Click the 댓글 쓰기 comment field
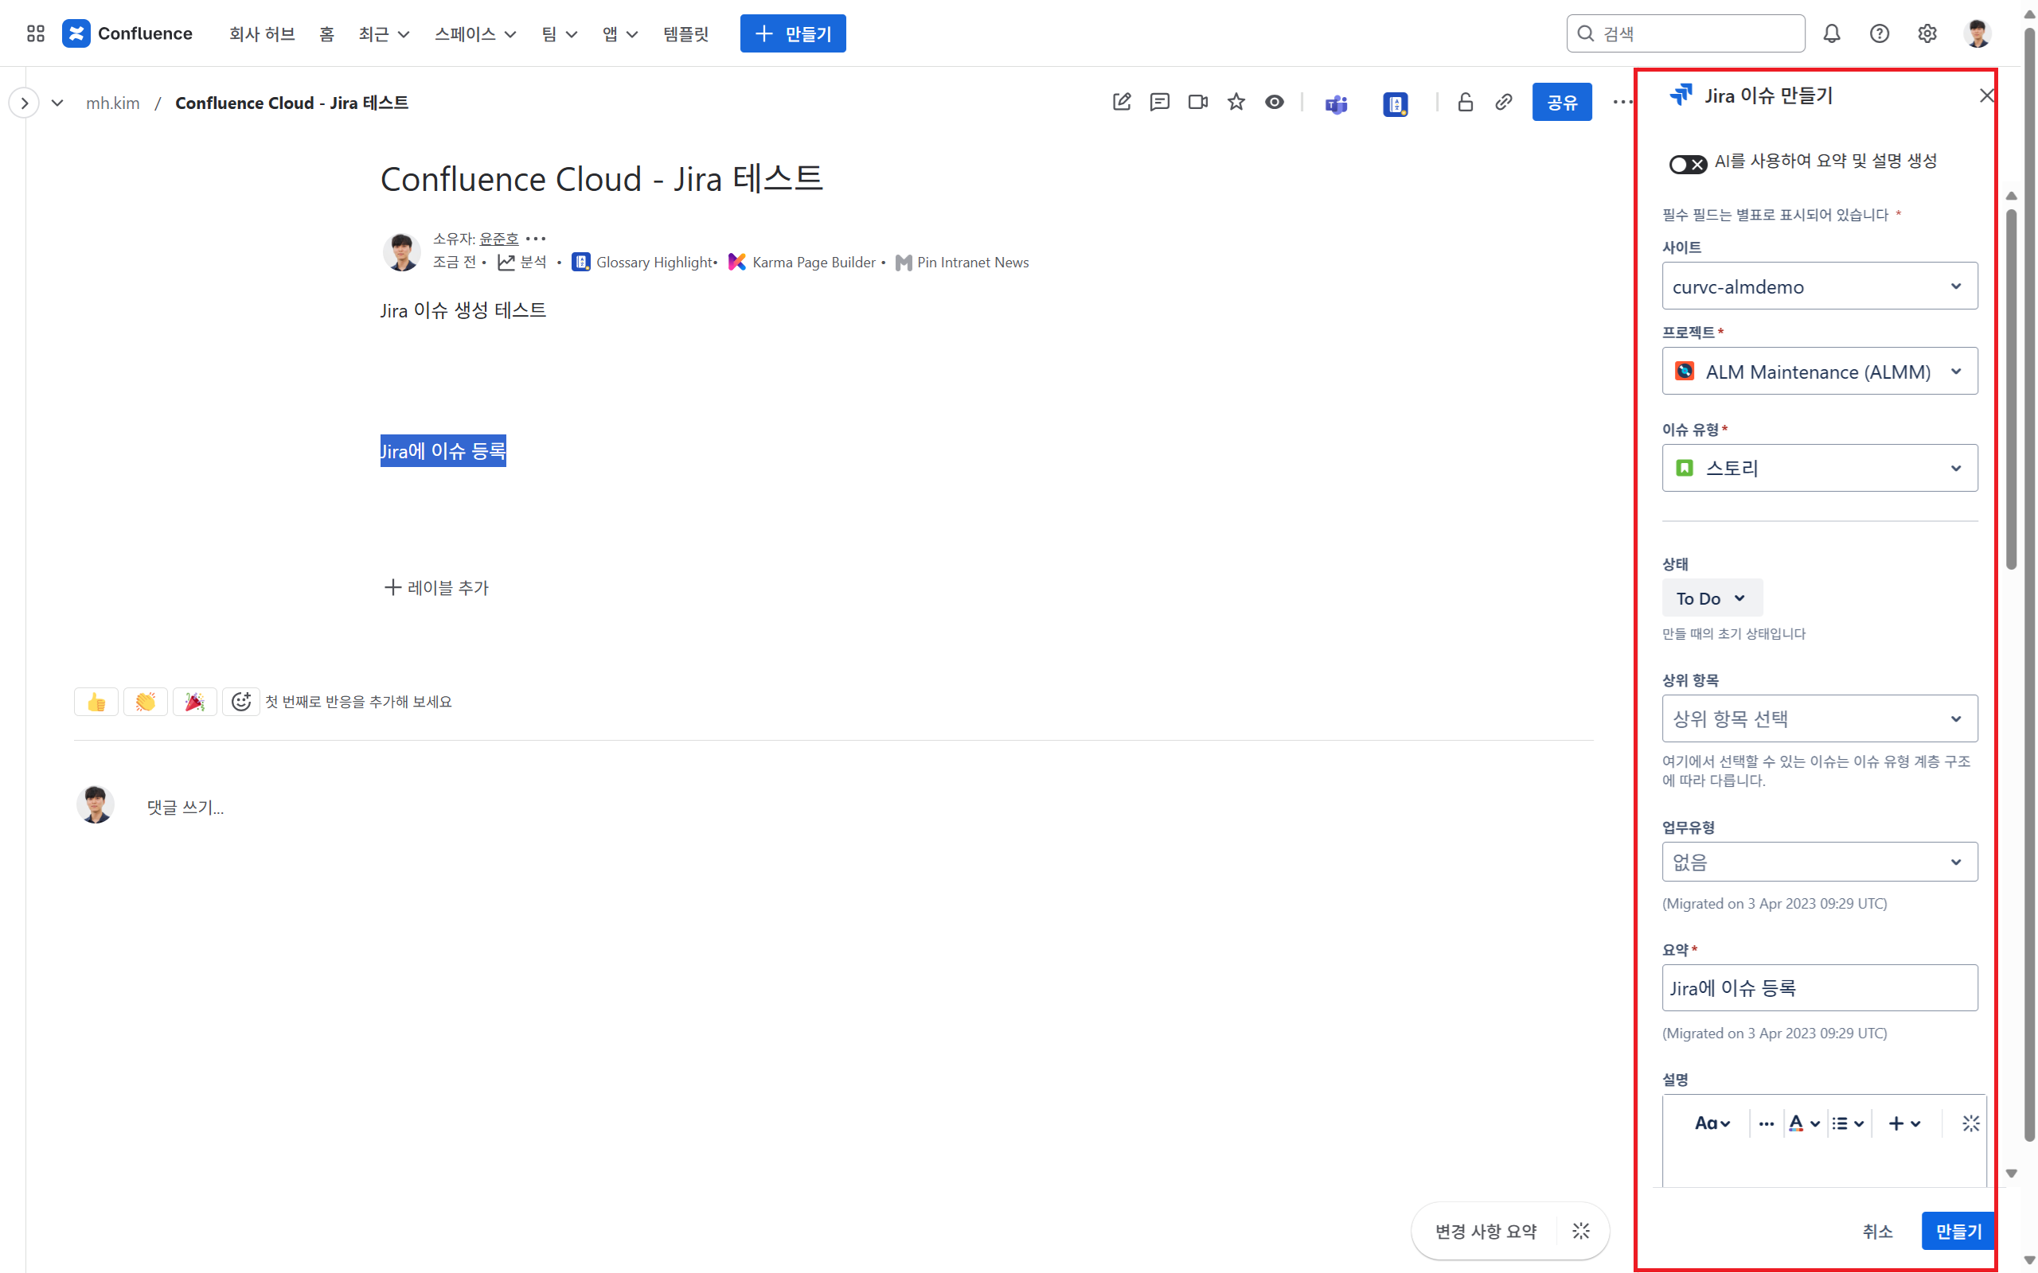 [185, 807]
